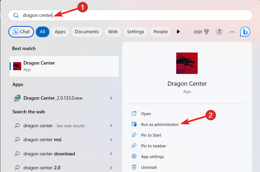This screenshot has width=260, height=172.
Task: Click the App settings gear icon
Action: [x=134, y=156]
